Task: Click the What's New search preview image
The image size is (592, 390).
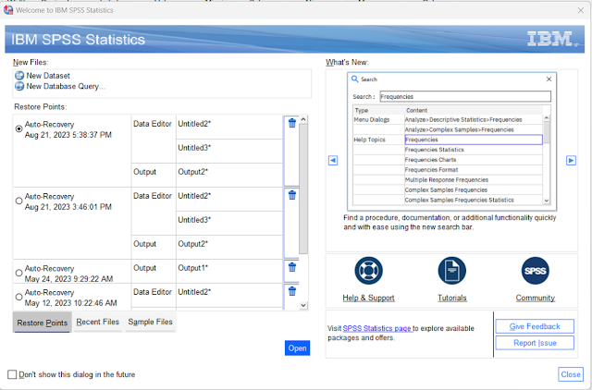Action: [x=451, y=141]
